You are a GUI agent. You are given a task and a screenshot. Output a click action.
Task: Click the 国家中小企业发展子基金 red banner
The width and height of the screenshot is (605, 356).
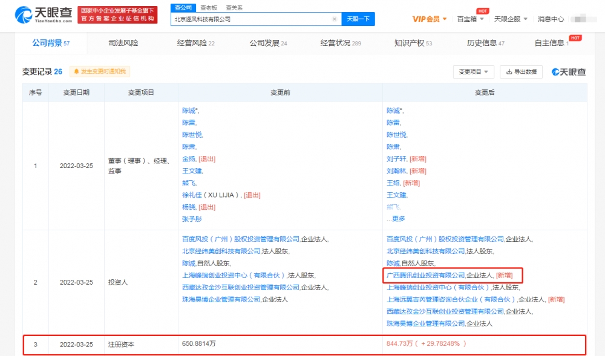117,15
